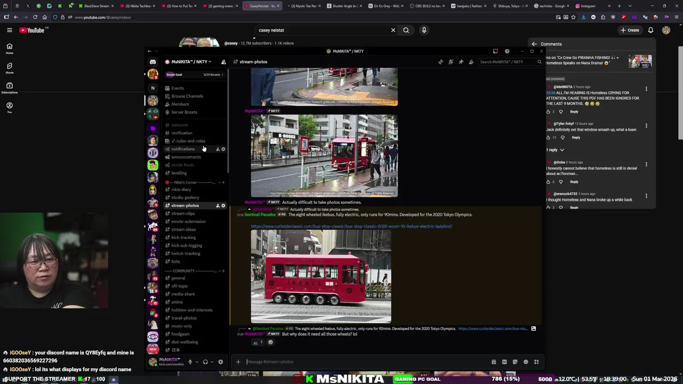Show pinned messages in Discord header
Viewport: 683px width, 384px height.
[x=461, y=62]
